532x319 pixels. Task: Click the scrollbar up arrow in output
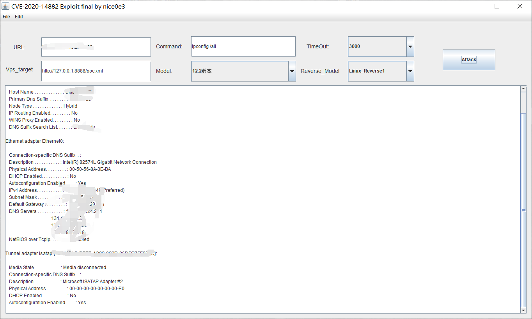click(523, 89)
